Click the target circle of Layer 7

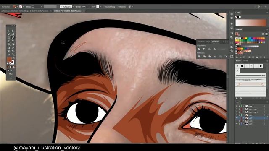tap(264, 118)
